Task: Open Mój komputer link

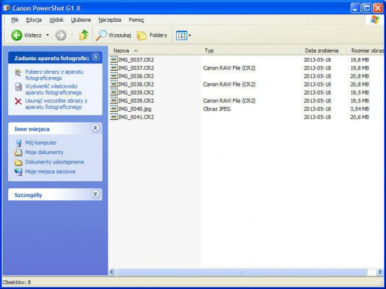Action: click(x=40, y=142)
